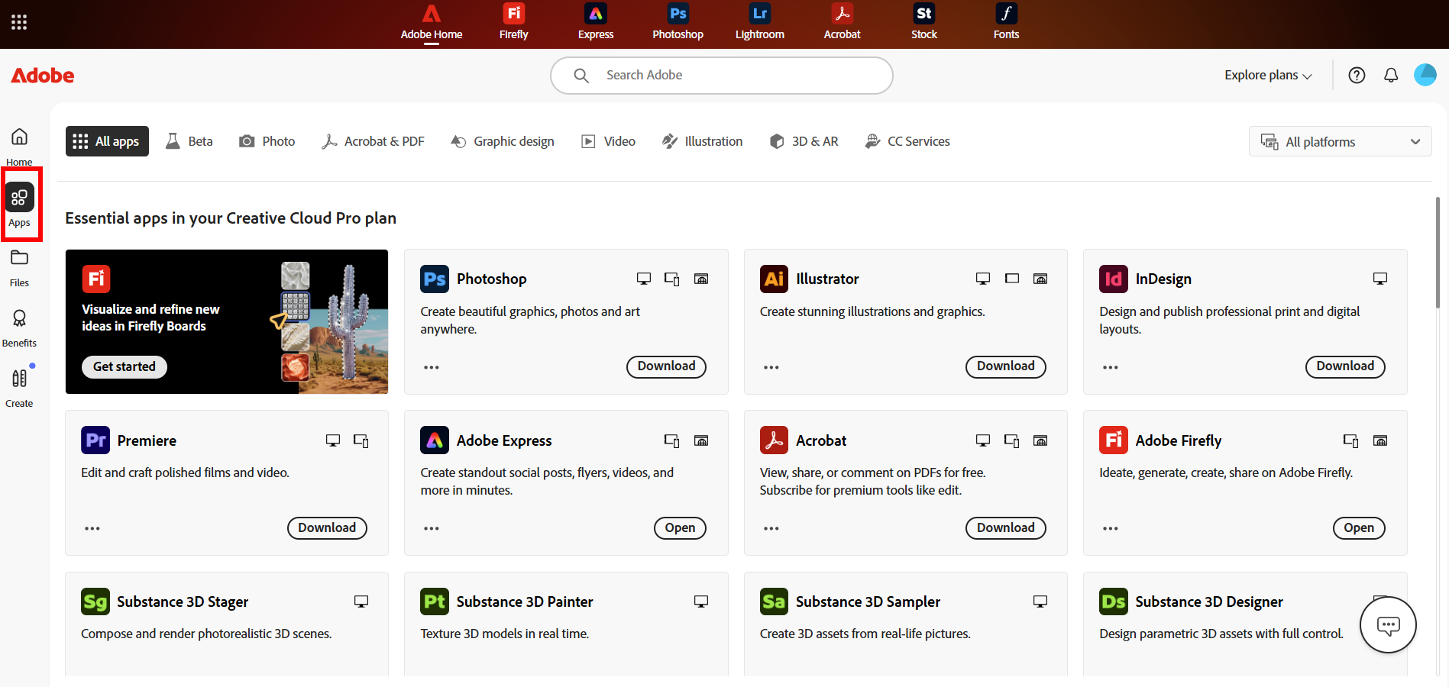
Task: Click Get started on Firefly Boards banner
Action: pyautogui.click(x=124, y=366)
